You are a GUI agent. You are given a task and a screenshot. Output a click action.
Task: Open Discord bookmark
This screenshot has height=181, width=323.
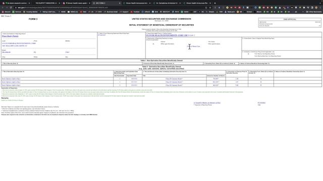6,12
